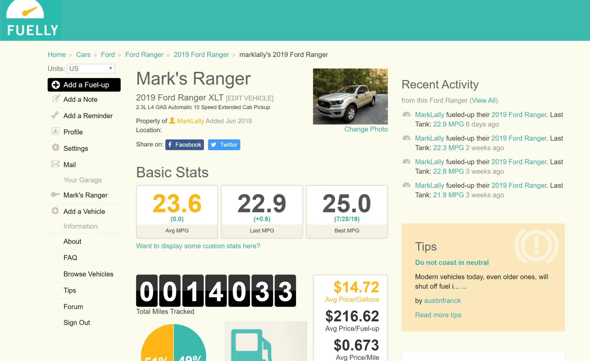Open Settings in sidebar
The image size is (590, 361).
[76, 148]
